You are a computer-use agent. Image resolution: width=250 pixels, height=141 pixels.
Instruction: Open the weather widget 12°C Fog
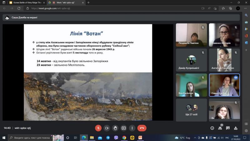click(x=182, y=138)
